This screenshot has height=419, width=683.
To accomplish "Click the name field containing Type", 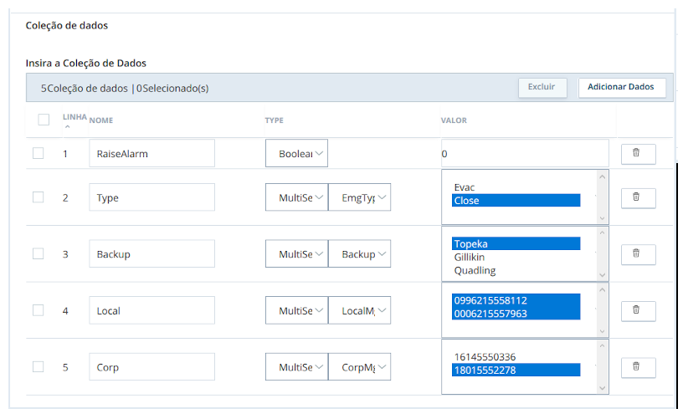I will (152, 197).
